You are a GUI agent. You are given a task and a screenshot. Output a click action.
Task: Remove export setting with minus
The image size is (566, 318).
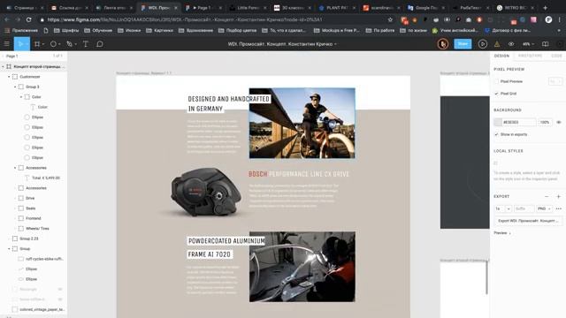tap(547, 196)
